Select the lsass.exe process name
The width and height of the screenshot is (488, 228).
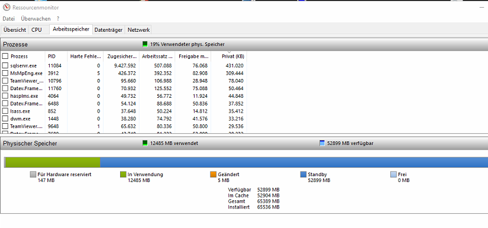point(20,111)
